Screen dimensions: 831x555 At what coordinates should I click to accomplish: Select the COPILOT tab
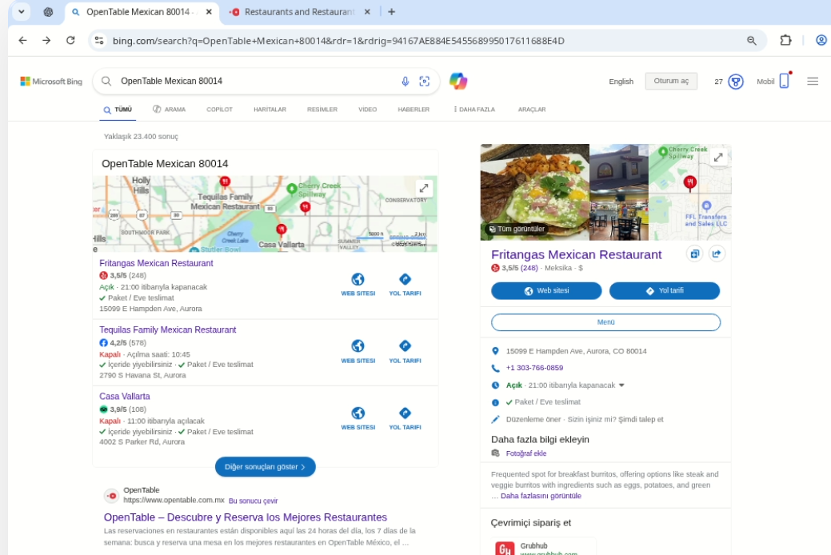[x=219, y=110]
